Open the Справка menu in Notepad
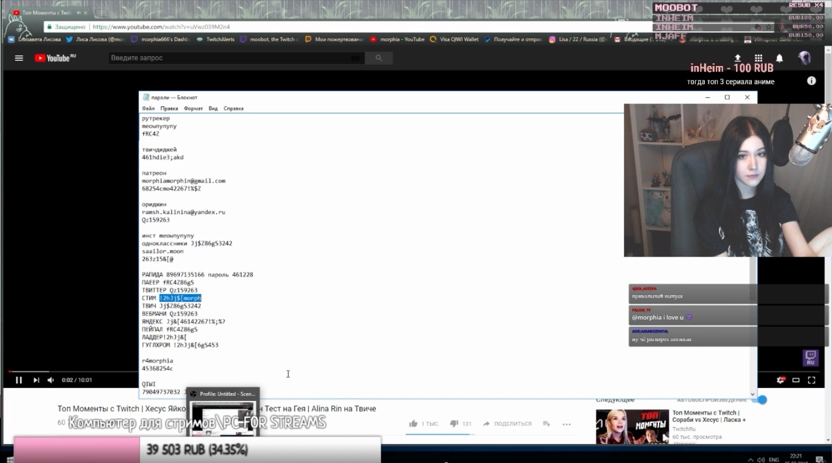 pyautogui.click(x=234, y=108)
